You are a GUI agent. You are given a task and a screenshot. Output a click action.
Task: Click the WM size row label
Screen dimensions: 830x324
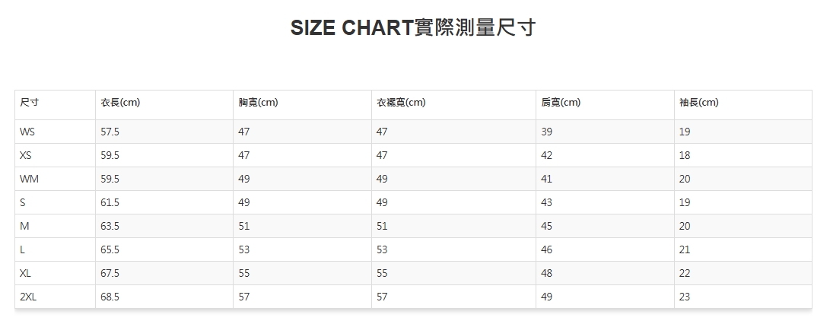[x=30, y=179]
